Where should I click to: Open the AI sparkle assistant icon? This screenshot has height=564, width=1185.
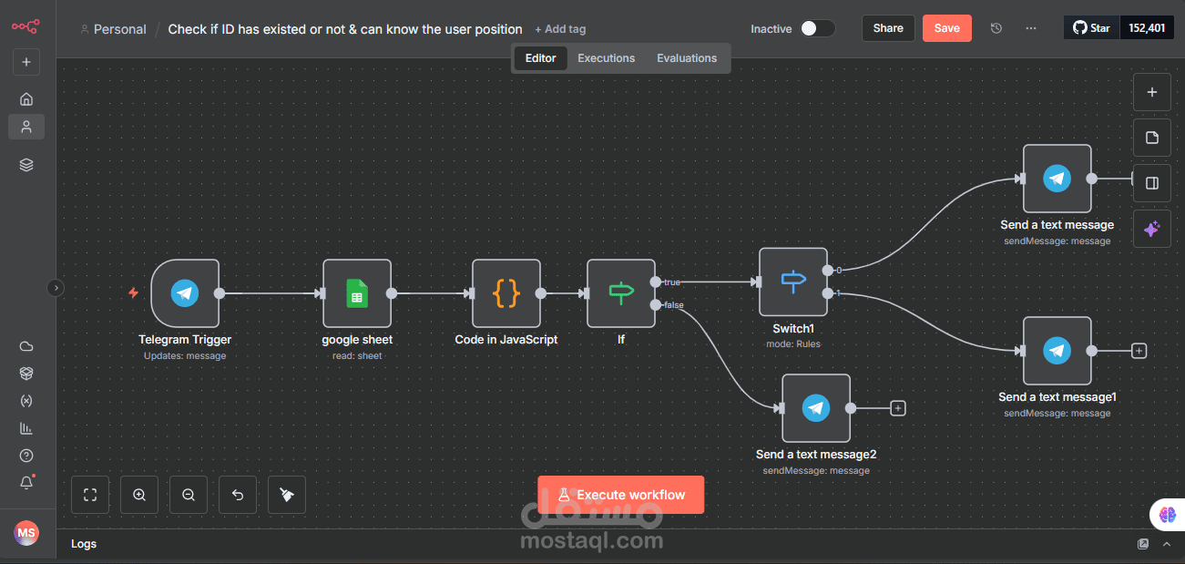point(1152,229)
